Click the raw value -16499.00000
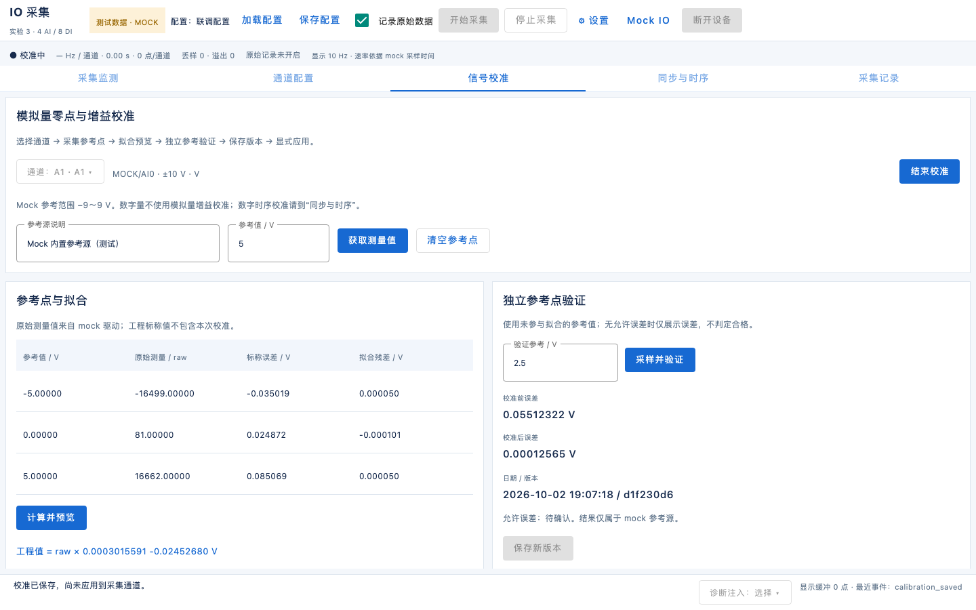Image resolution: width=976 pixels, height=610 pixels. 165,394
